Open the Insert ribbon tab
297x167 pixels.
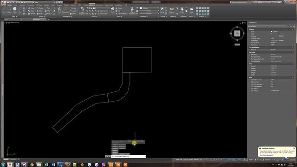[x=15, y=5]
